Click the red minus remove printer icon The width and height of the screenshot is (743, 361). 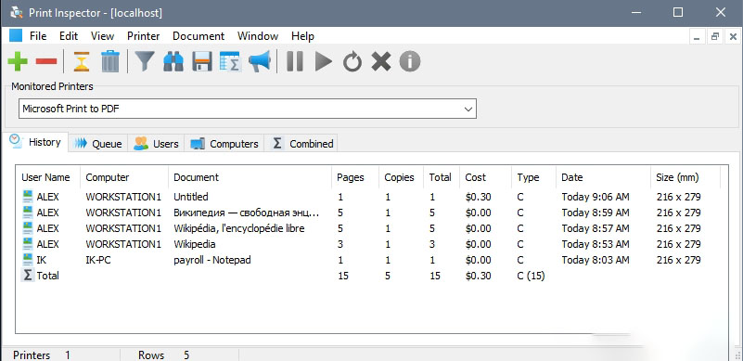pos(46,61)
